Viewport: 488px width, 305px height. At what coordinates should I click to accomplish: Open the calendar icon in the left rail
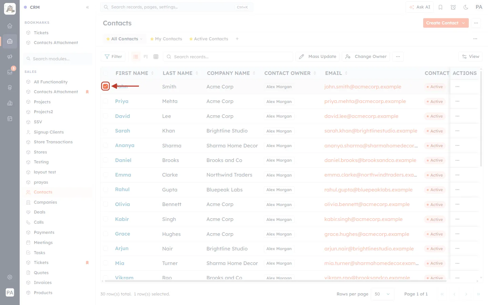click(x=10, y=119)
